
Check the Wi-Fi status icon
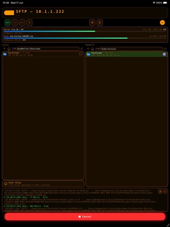154,3
